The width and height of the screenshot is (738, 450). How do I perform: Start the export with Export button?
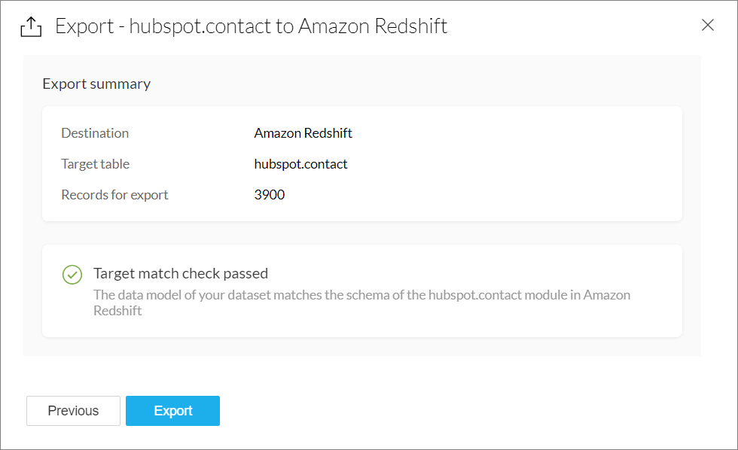tap(172, 411)
